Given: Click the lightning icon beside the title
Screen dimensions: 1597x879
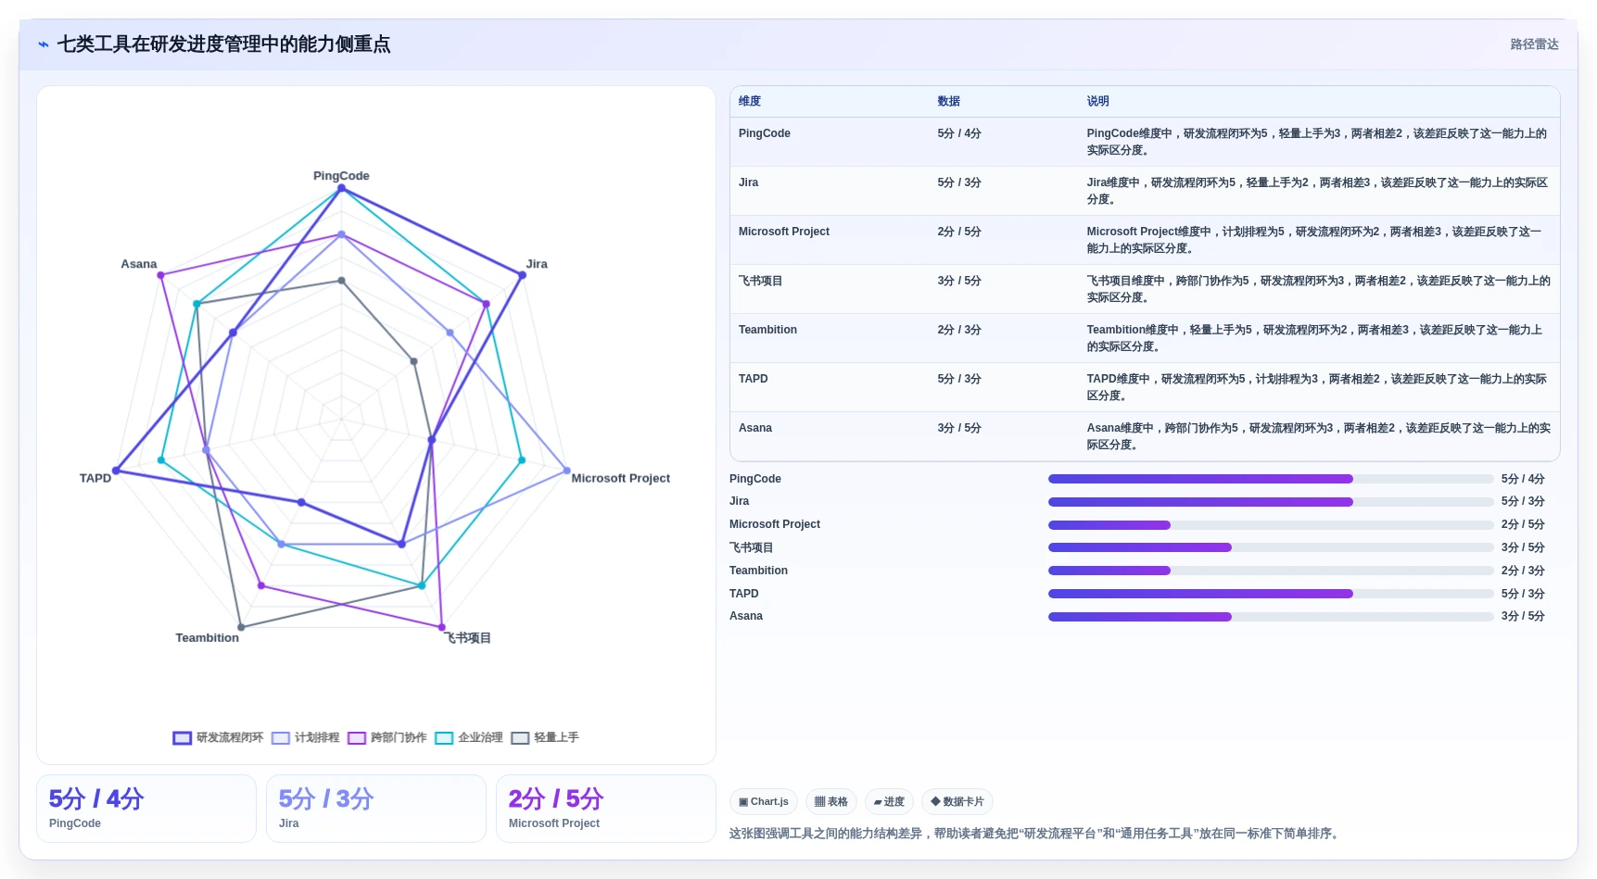Looking at the screenshot, I should pyautogui.click(x=44, y=44).
